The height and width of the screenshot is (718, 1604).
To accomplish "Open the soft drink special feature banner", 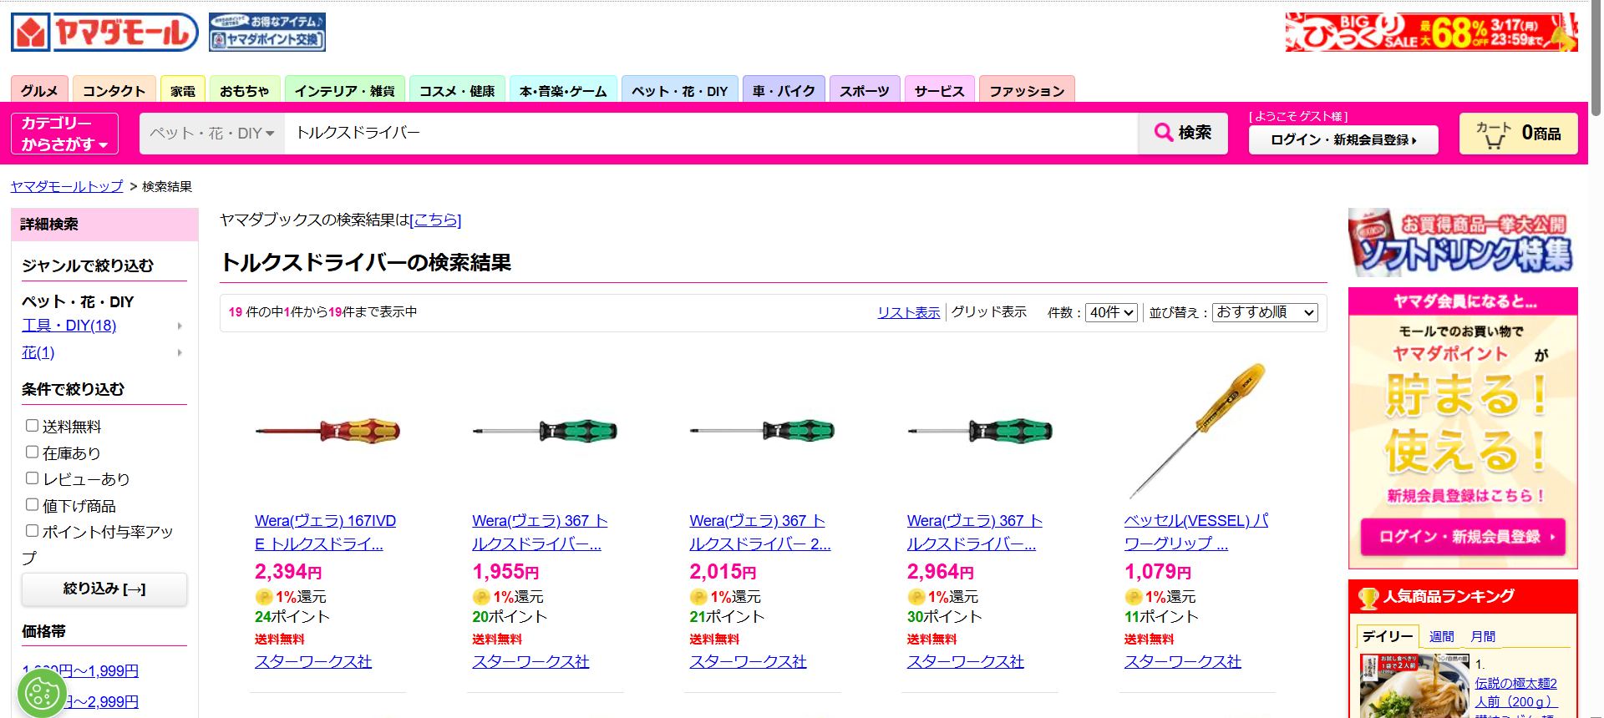I will click(1462, 243).
